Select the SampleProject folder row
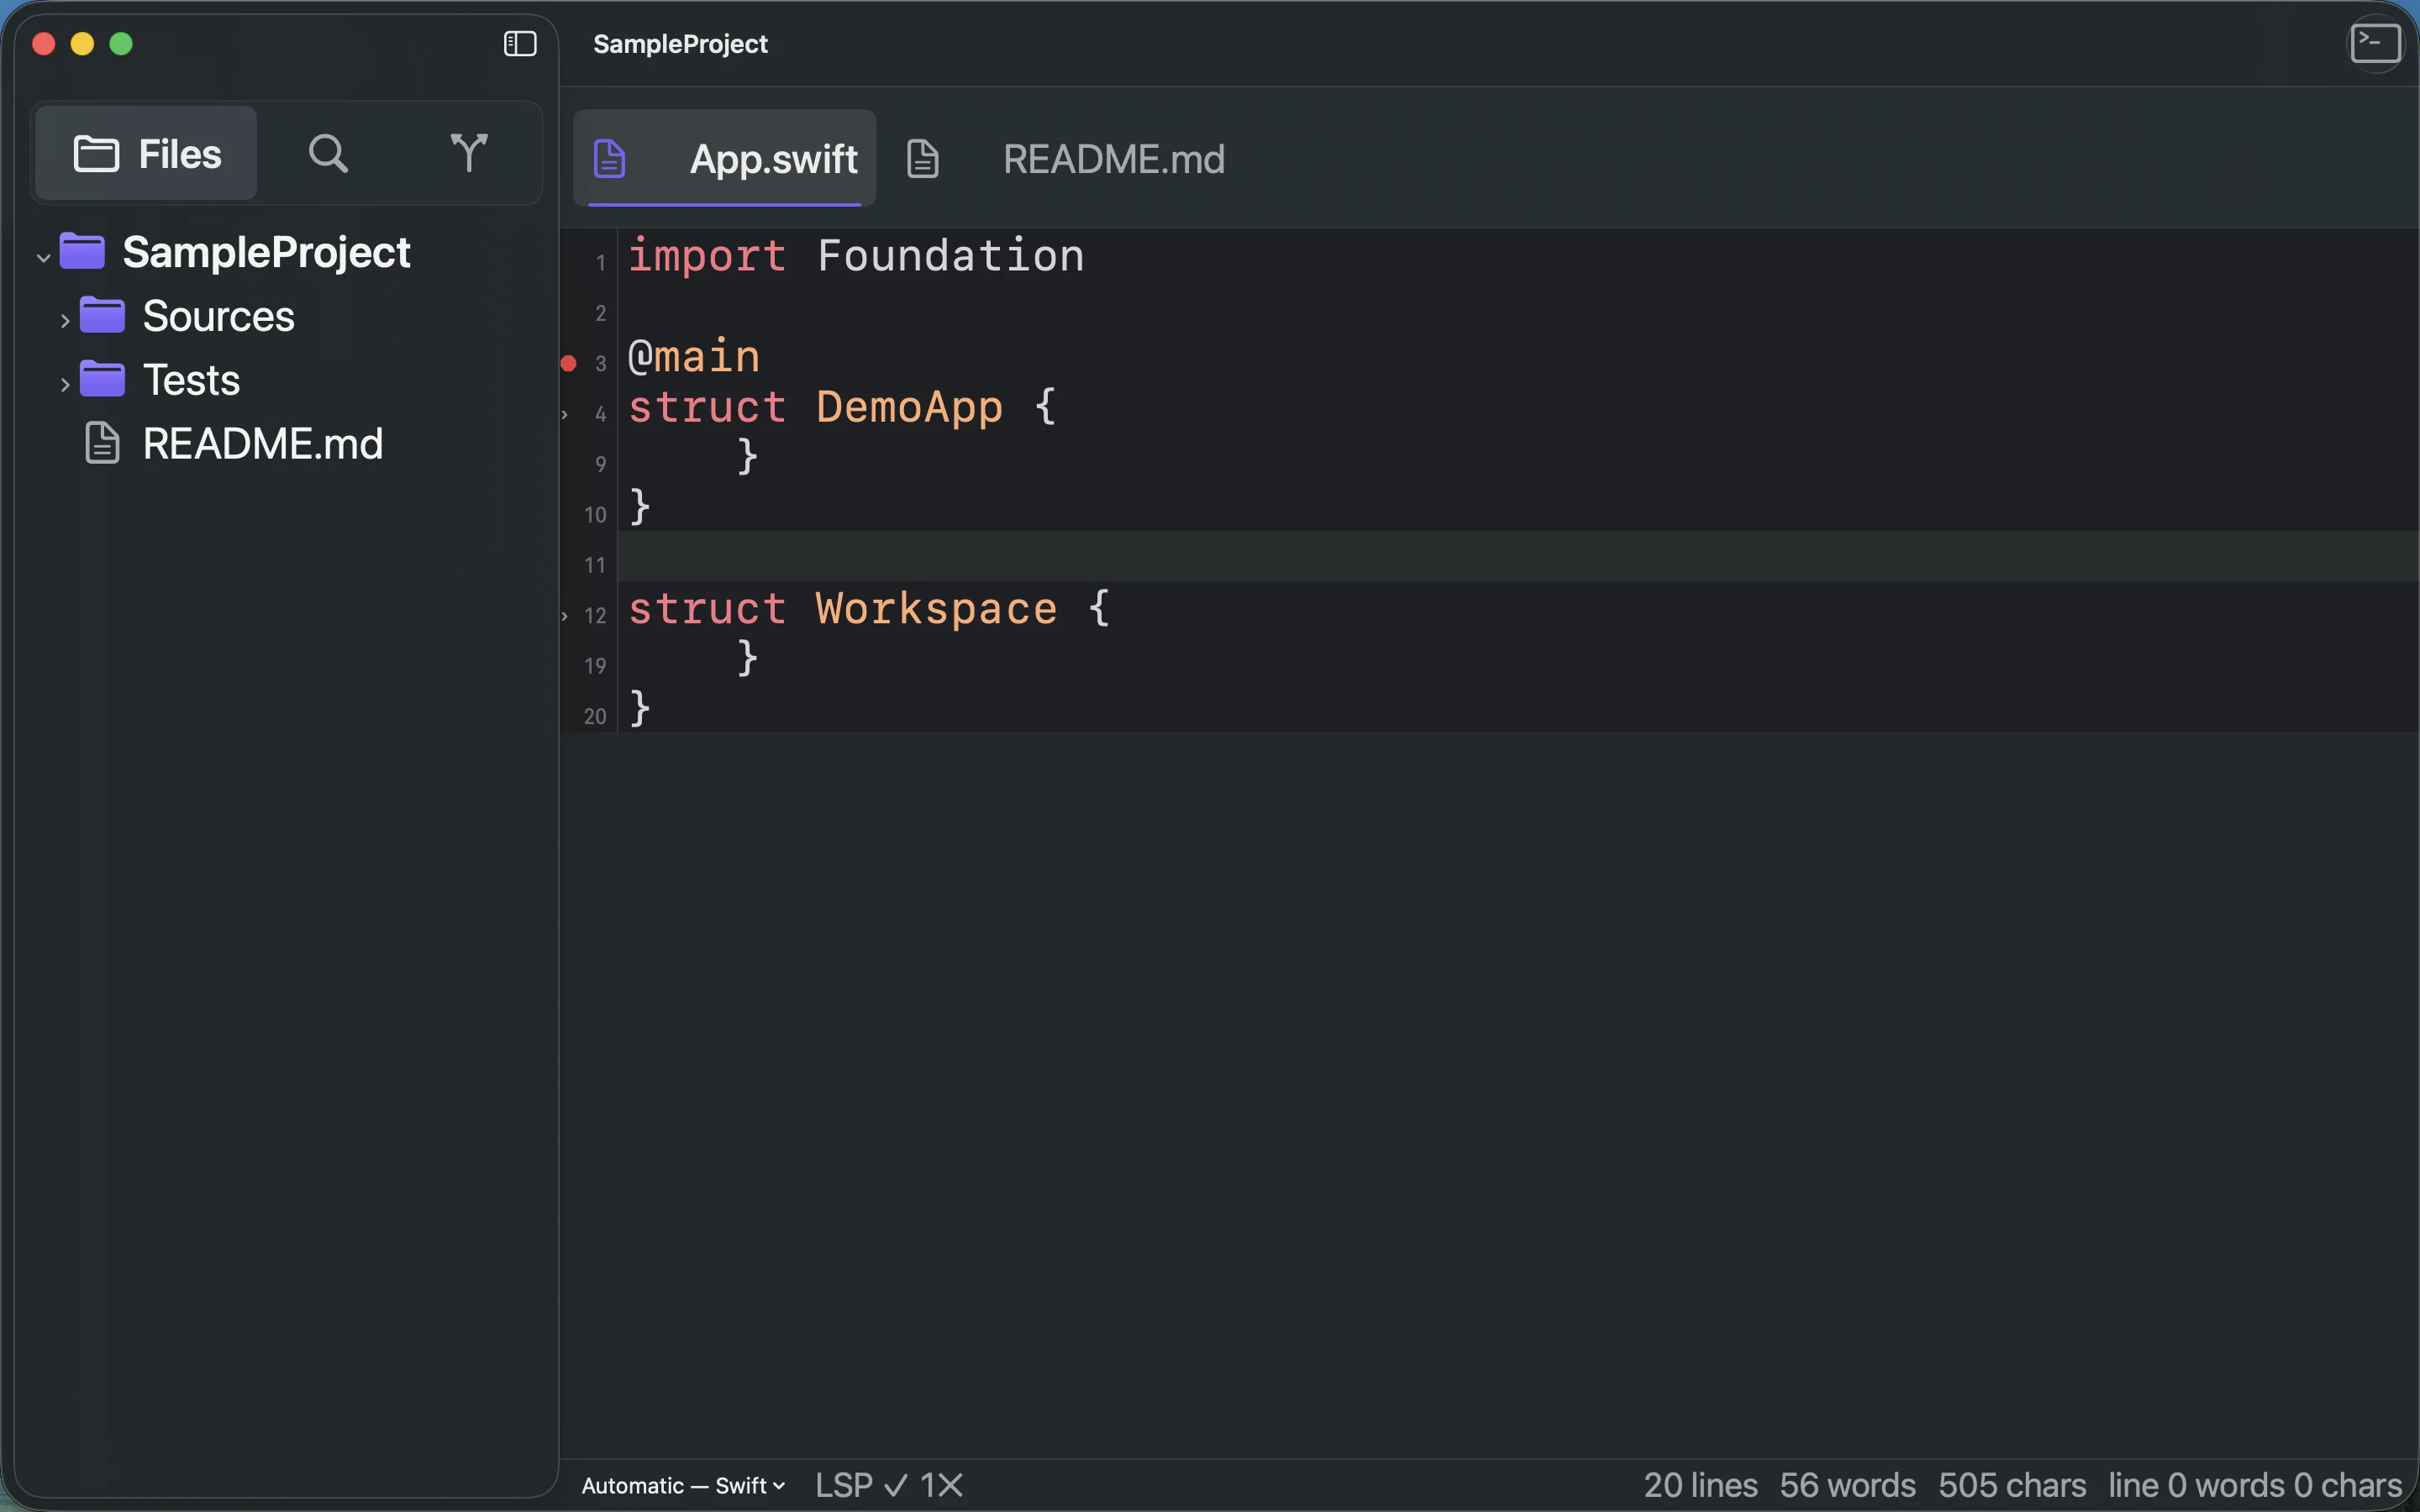Image resolution: width=2420 pixels, height=1512 pixels. coord(286,252)
